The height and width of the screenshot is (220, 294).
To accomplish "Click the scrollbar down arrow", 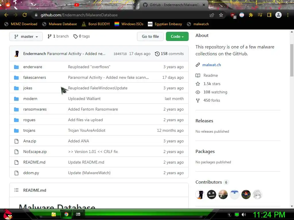I will [x=292, y=206].
